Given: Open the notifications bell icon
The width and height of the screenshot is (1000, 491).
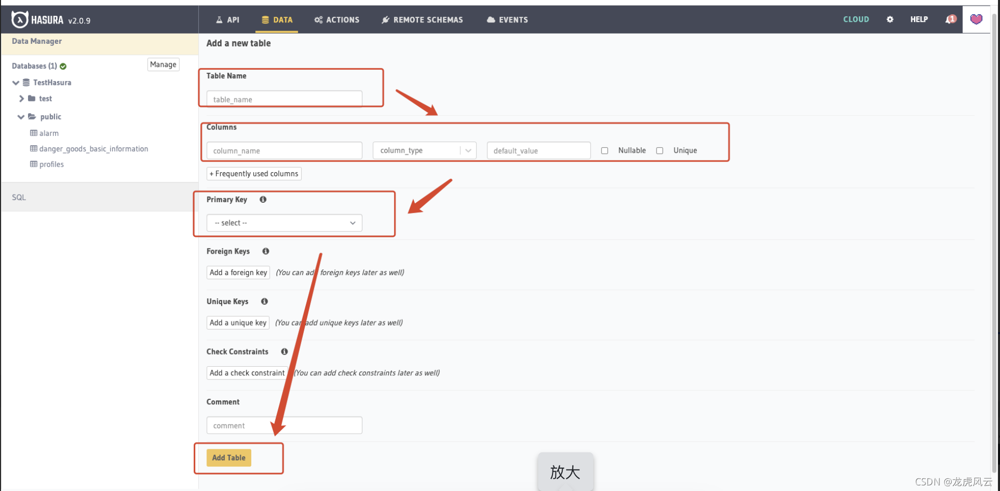Looking at the screenshot, I should 951,19.
